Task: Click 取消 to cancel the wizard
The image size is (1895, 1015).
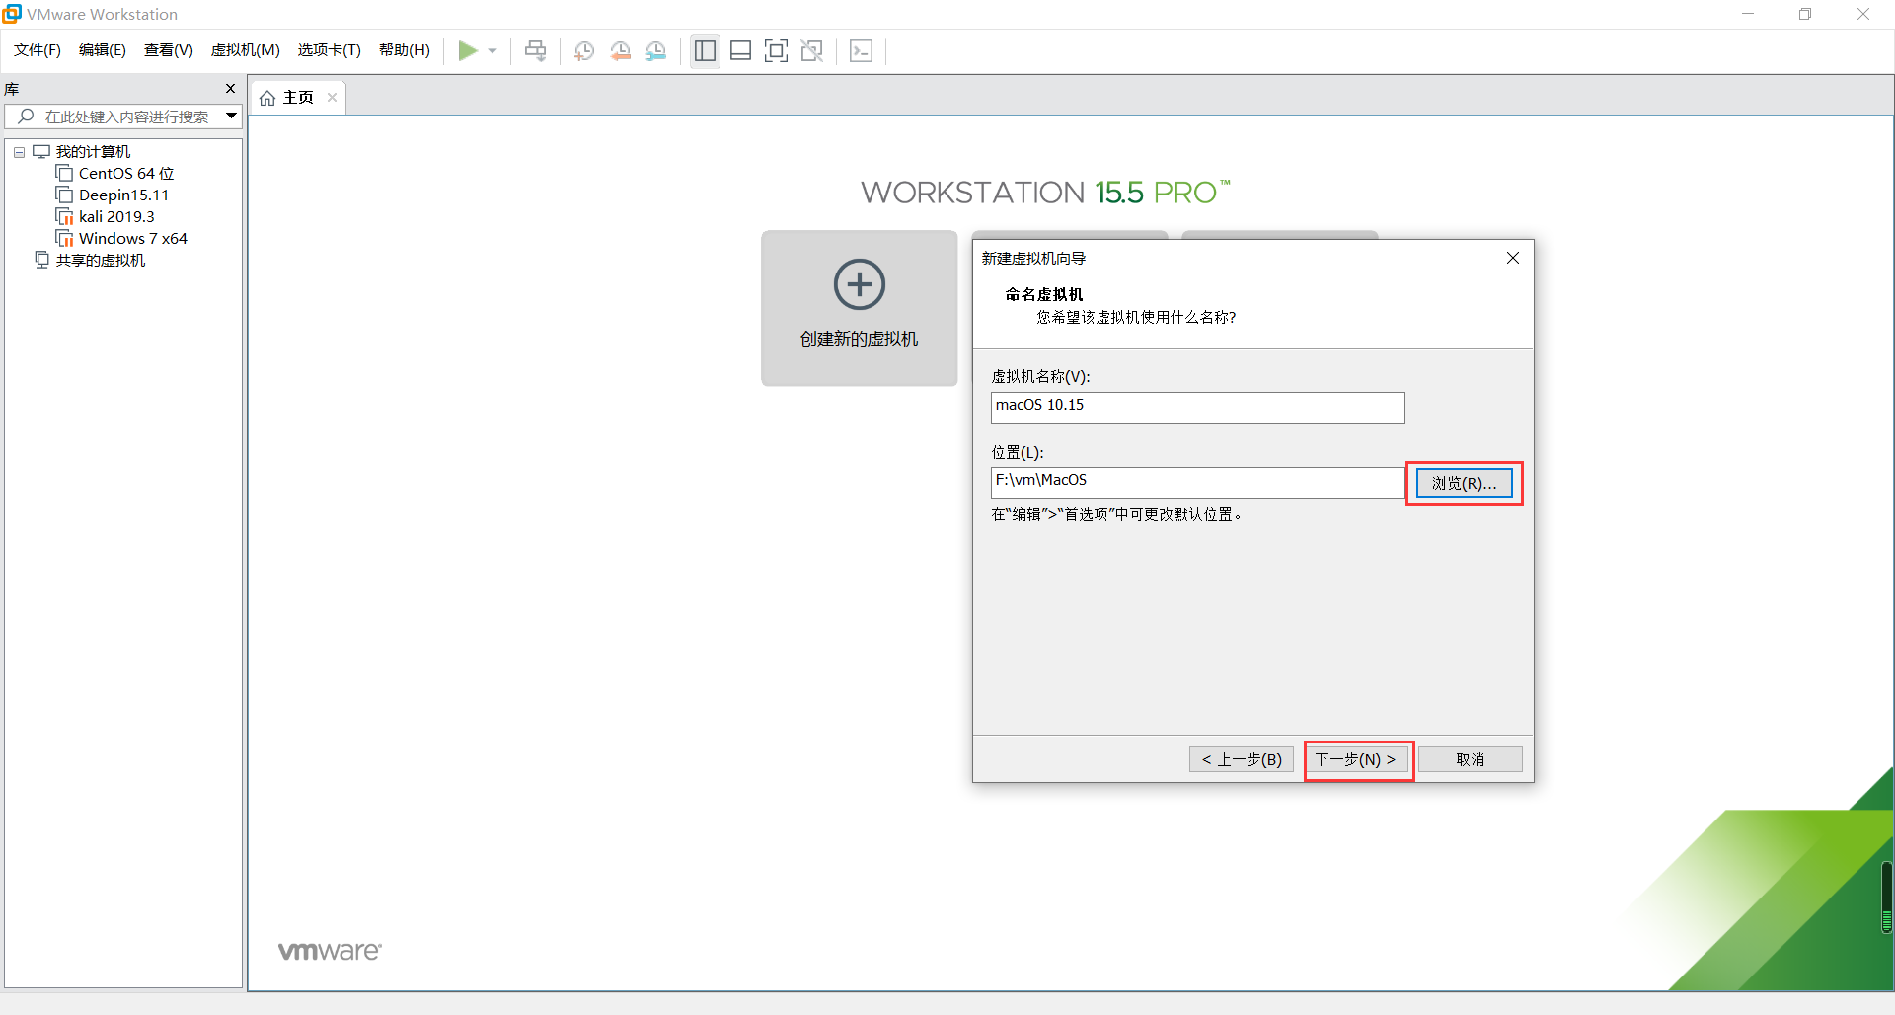Action: pos(1471,759)
